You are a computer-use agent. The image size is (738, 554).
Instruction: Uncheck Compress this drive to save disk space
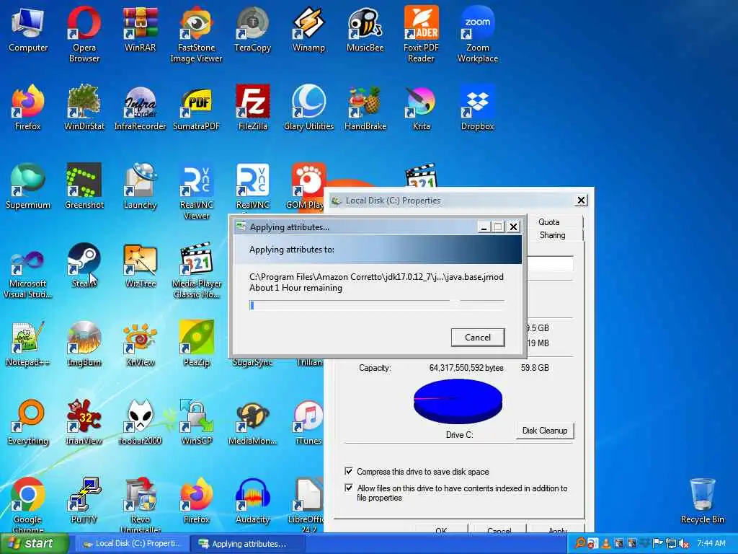tap(349, 471)
